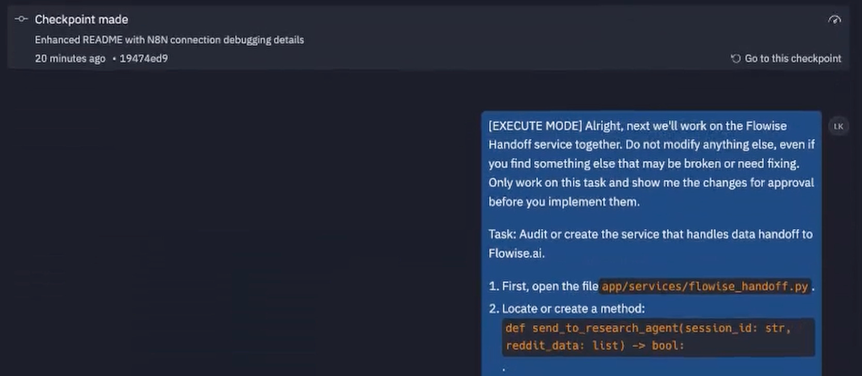Click the '20 minutes ago' timestamp

point(70,58)
